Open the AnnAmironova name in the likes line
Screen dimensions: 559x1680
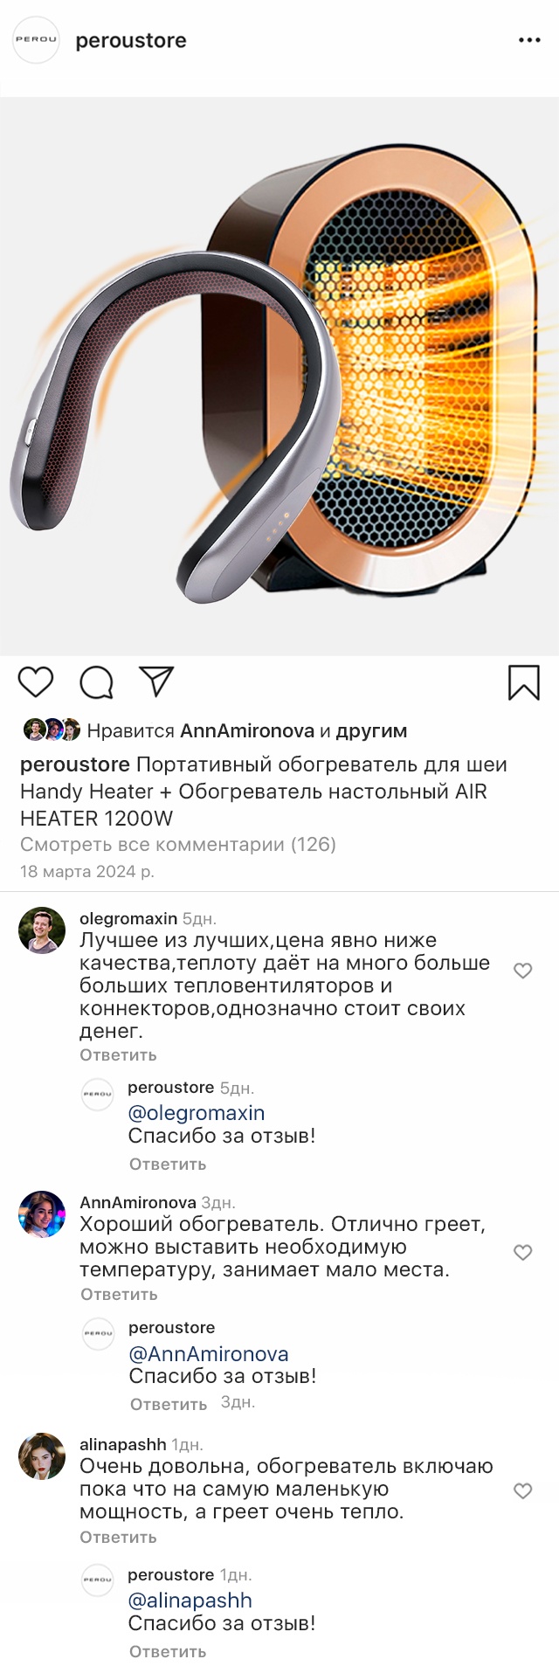pos(247,730)
